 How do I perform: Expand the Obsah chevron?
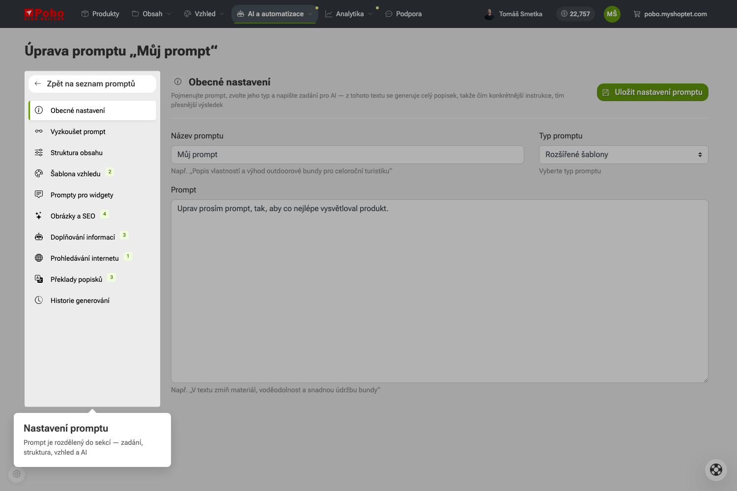coord(169,14)
